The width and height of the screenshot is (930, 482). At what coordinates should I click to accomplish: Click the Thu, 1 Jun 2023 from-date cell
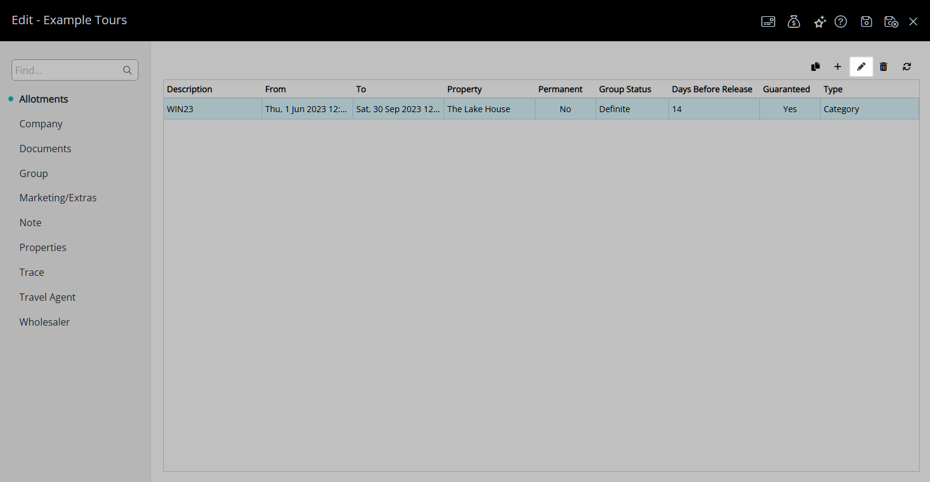tap(307, 109)
